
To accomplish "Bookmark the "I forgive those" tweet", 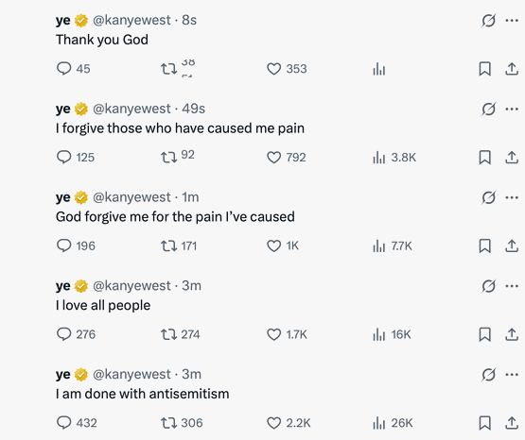I will 485,158.
